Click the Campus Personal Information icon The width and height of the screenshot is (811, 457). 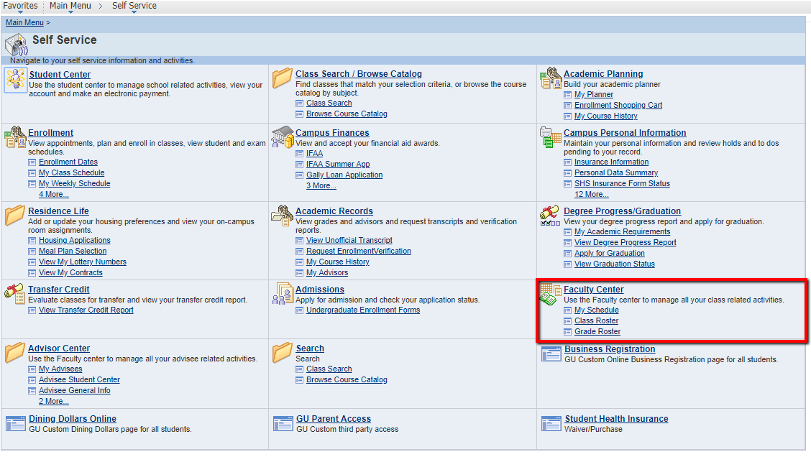pos(551,137)
